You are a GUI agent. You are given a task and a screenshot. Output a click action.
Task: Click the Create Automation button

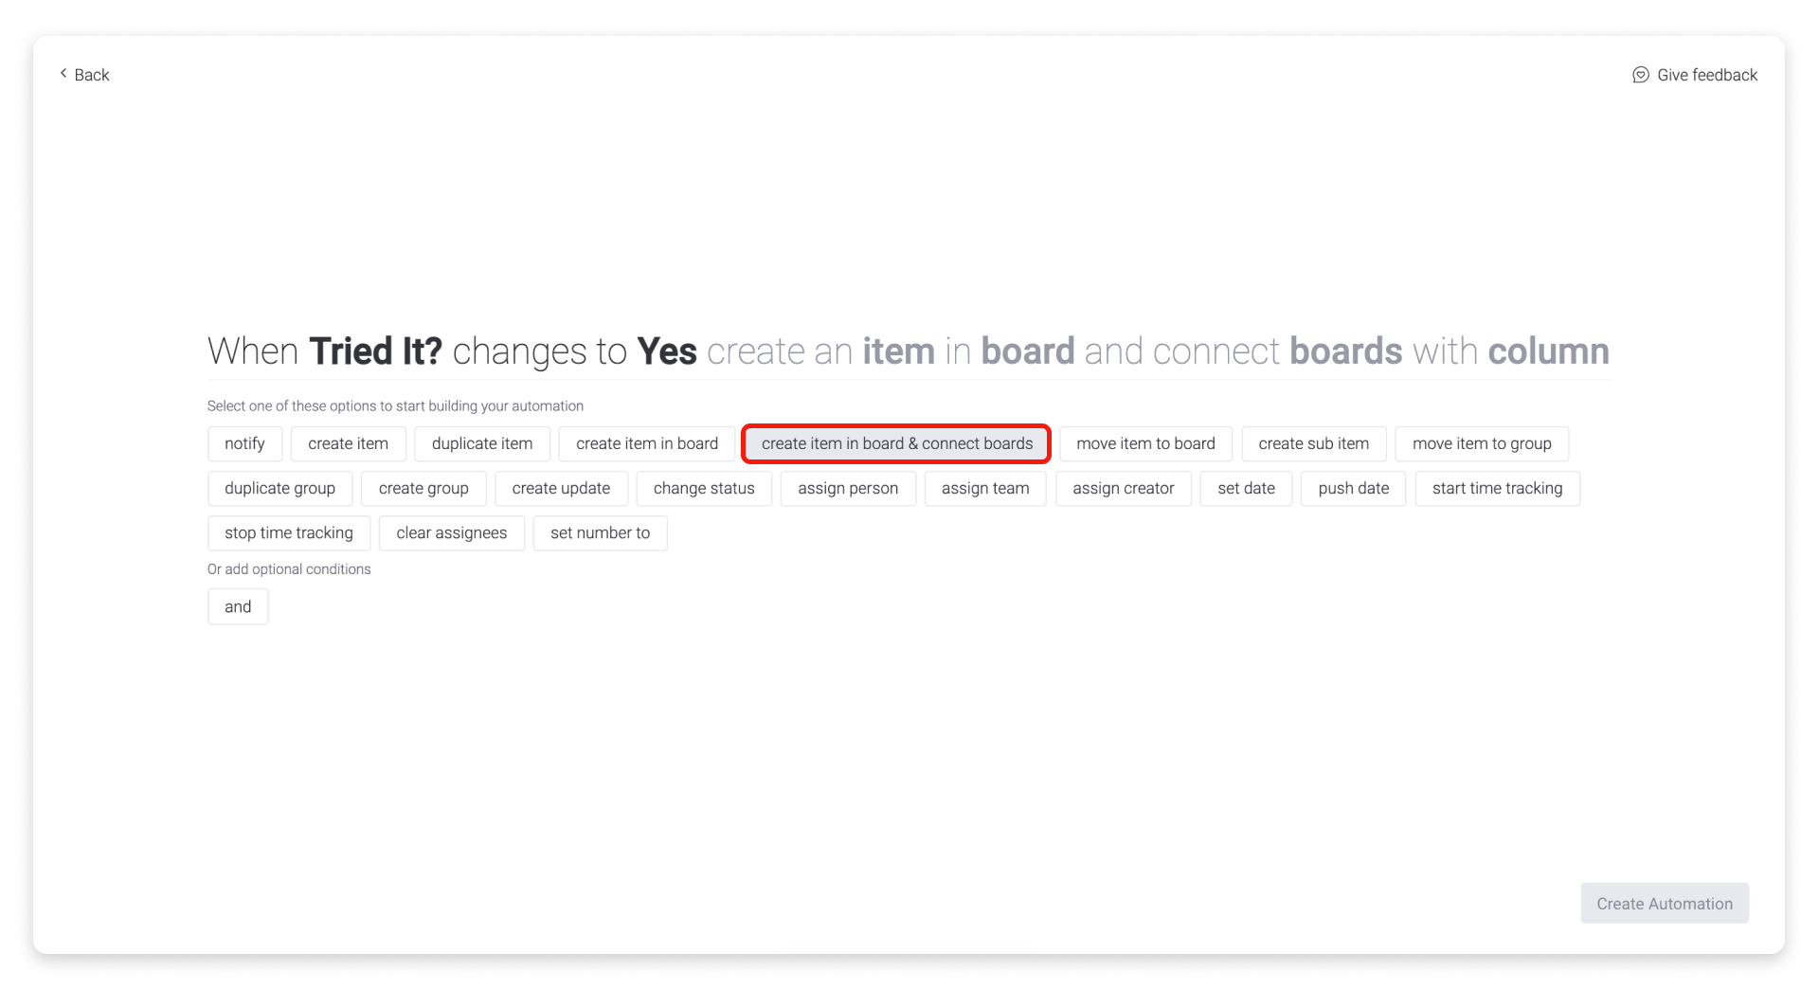point(1664,903)
